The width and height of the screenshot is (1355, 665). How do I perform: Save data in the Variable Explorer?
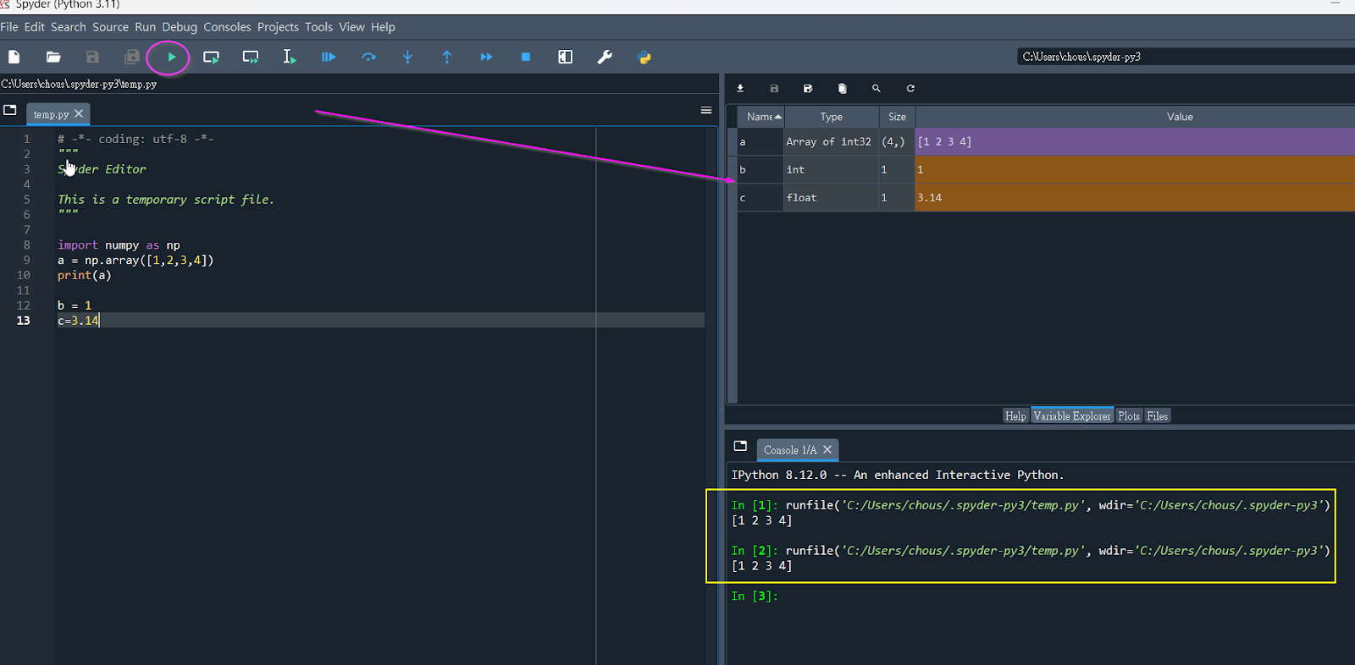774,88
